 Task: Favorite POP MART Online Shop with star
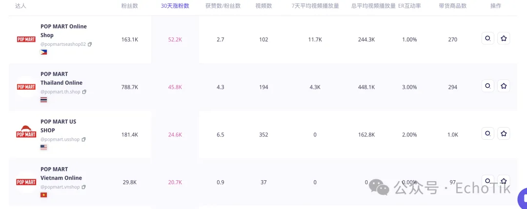tap(504, 38)
